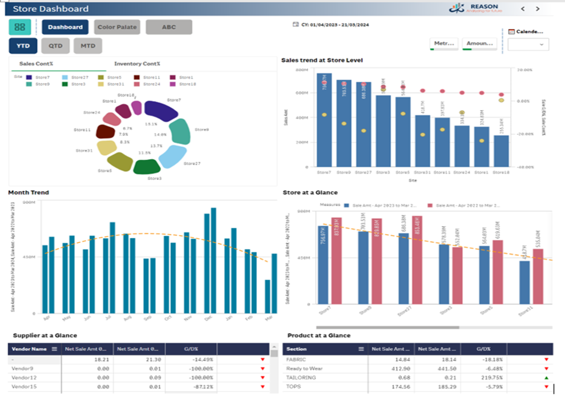The width and height of the screenshot is (565, 398).
Task: Click the Calendar filter icon
Action: [511, 32]
